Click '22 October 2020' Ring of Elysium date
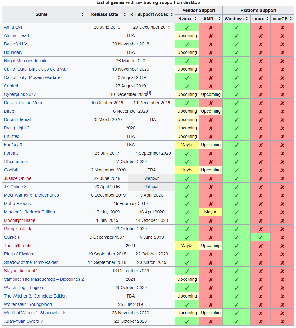This screenshot has width=296, height=328. click(x=152, y=254)
